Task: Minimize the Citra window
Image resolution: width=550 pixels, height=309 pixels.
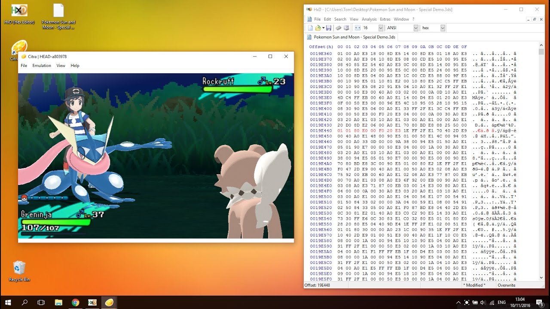Action: [255, 57]
